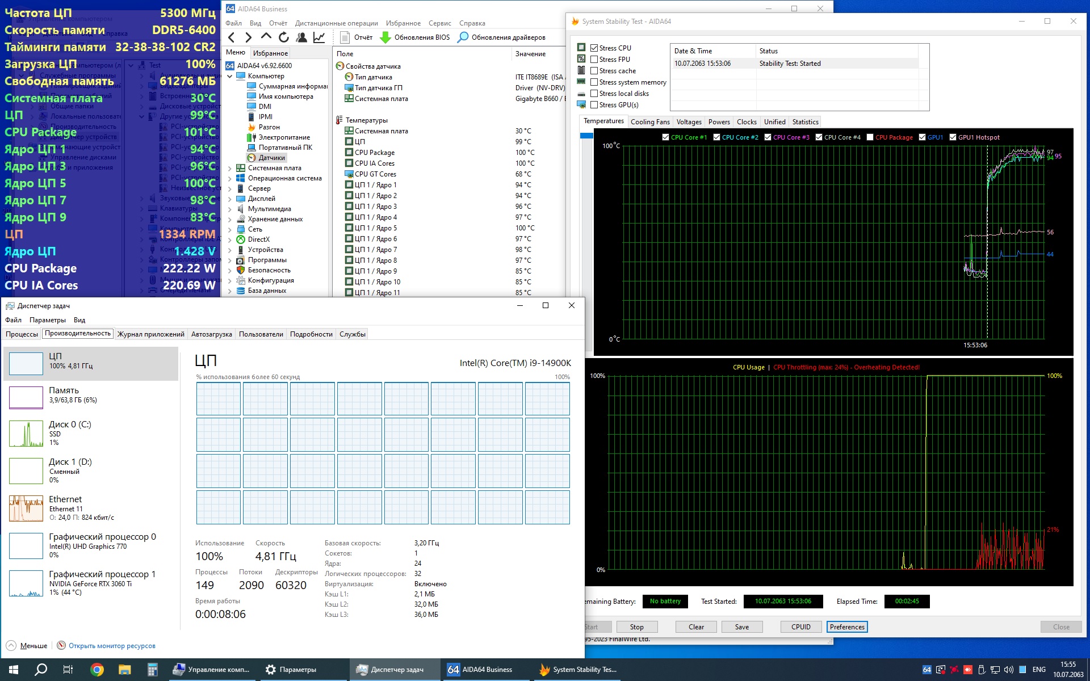The width and height of the screenshot is (1090, 681).
Task: Enable the Stress cache checkbox
Action: pos(594,71)
